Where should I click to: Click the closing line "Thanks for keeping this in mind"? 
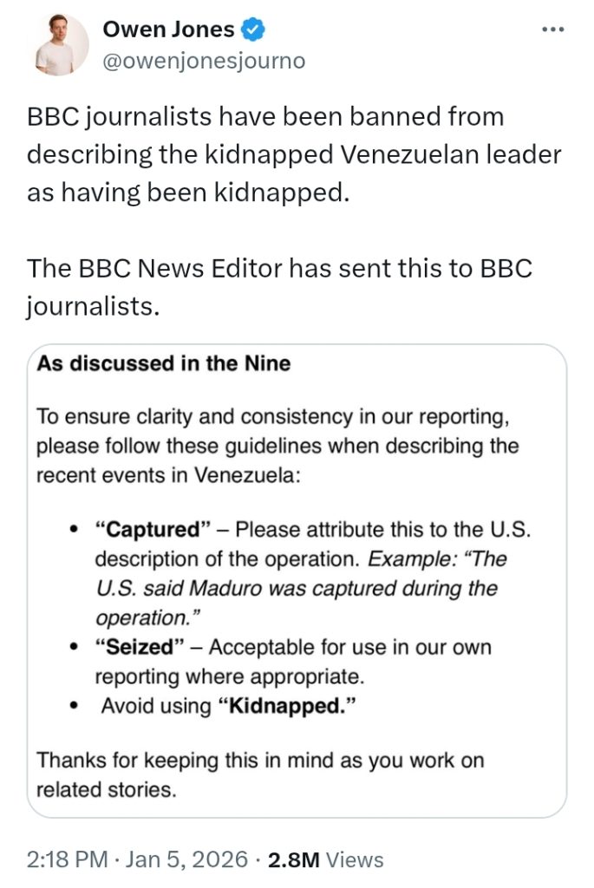260,761
